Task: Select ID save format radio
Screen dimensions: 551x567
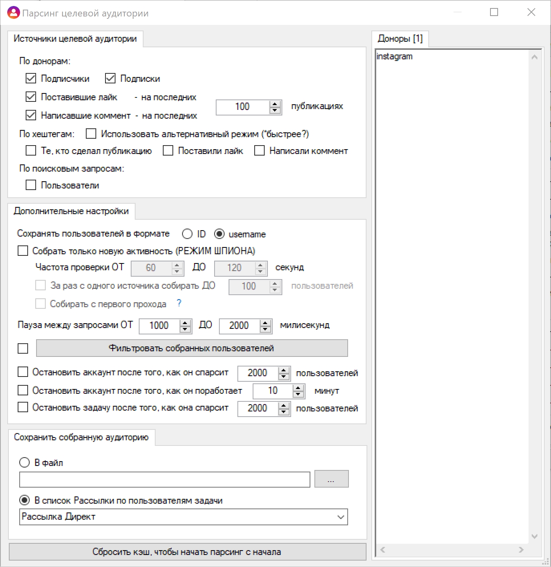Action: point(187,234)
